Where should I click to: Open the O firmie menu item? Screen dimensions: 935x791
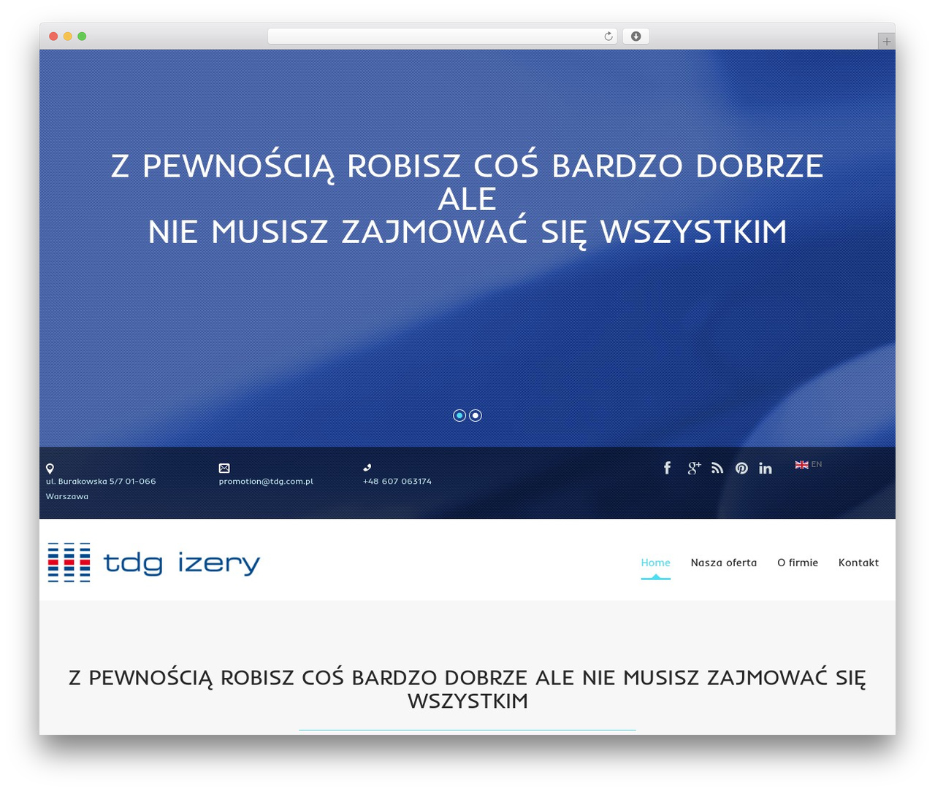pyautogui.click(x=798, y=563)
